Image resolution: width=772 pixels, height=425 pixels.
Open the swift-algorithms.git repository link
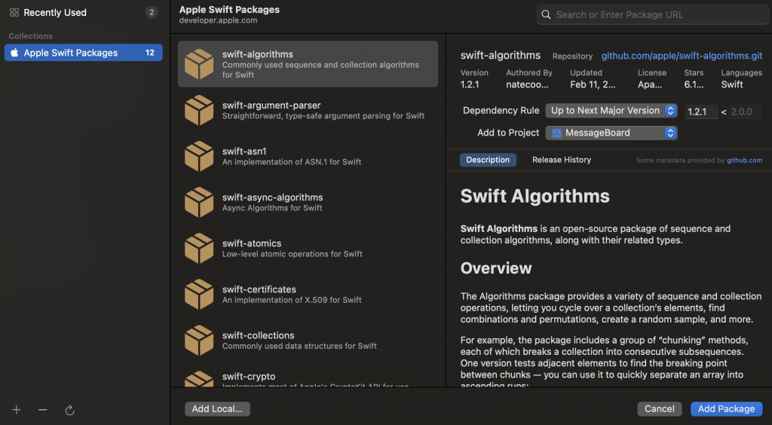(682, 56)
